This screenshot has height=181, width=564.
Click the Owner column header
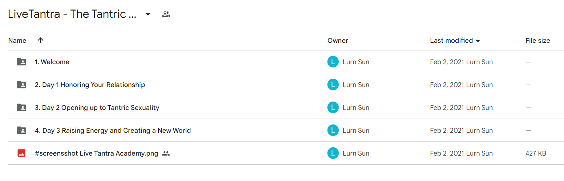coord(338,41)
